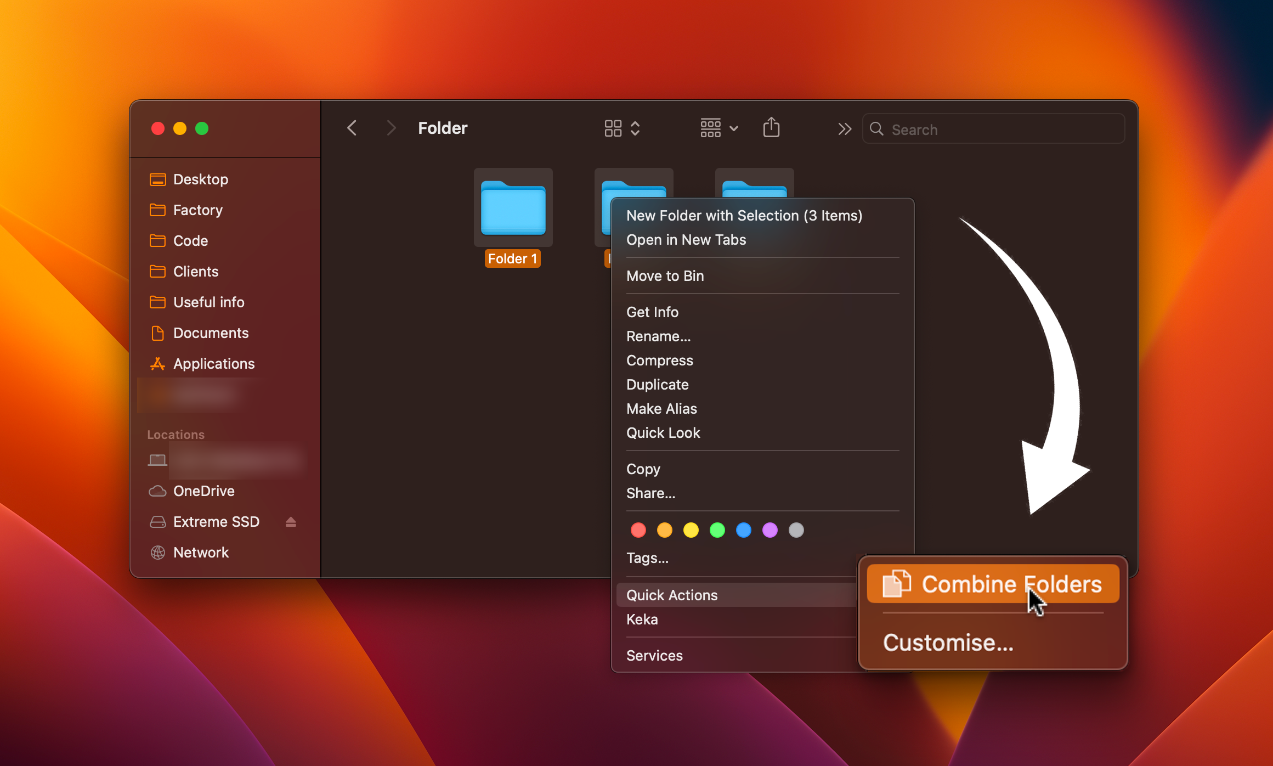Open the group-by options dropdown
Viewport: 1273px width, 766px height.
point(718,128)
